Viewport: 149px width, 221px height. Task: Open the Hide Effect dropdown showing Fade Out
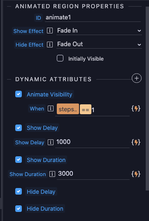pyautogui.click(x=99, y=45)
